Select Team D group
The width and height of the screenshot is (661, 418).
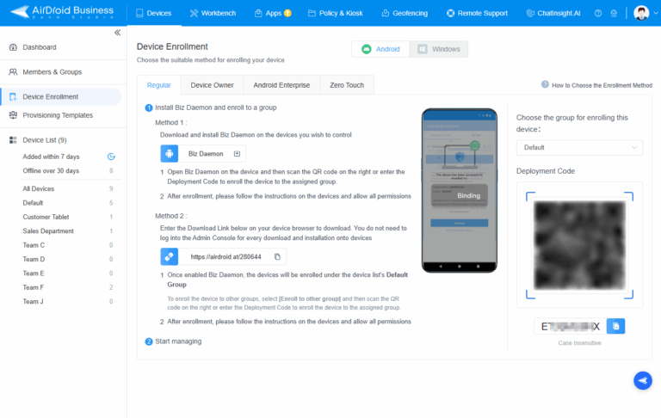[34, 259]
